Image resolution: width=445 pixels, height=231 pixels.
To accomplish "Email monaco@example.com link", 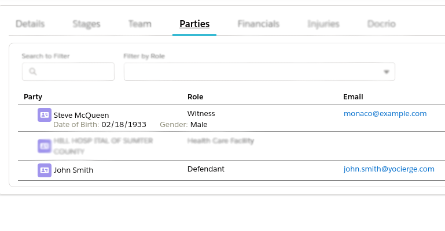I will click(x=385, y=114).
